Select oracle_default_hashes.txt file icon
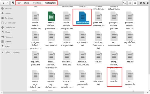 pyautogui.click(x=35, y=16)
